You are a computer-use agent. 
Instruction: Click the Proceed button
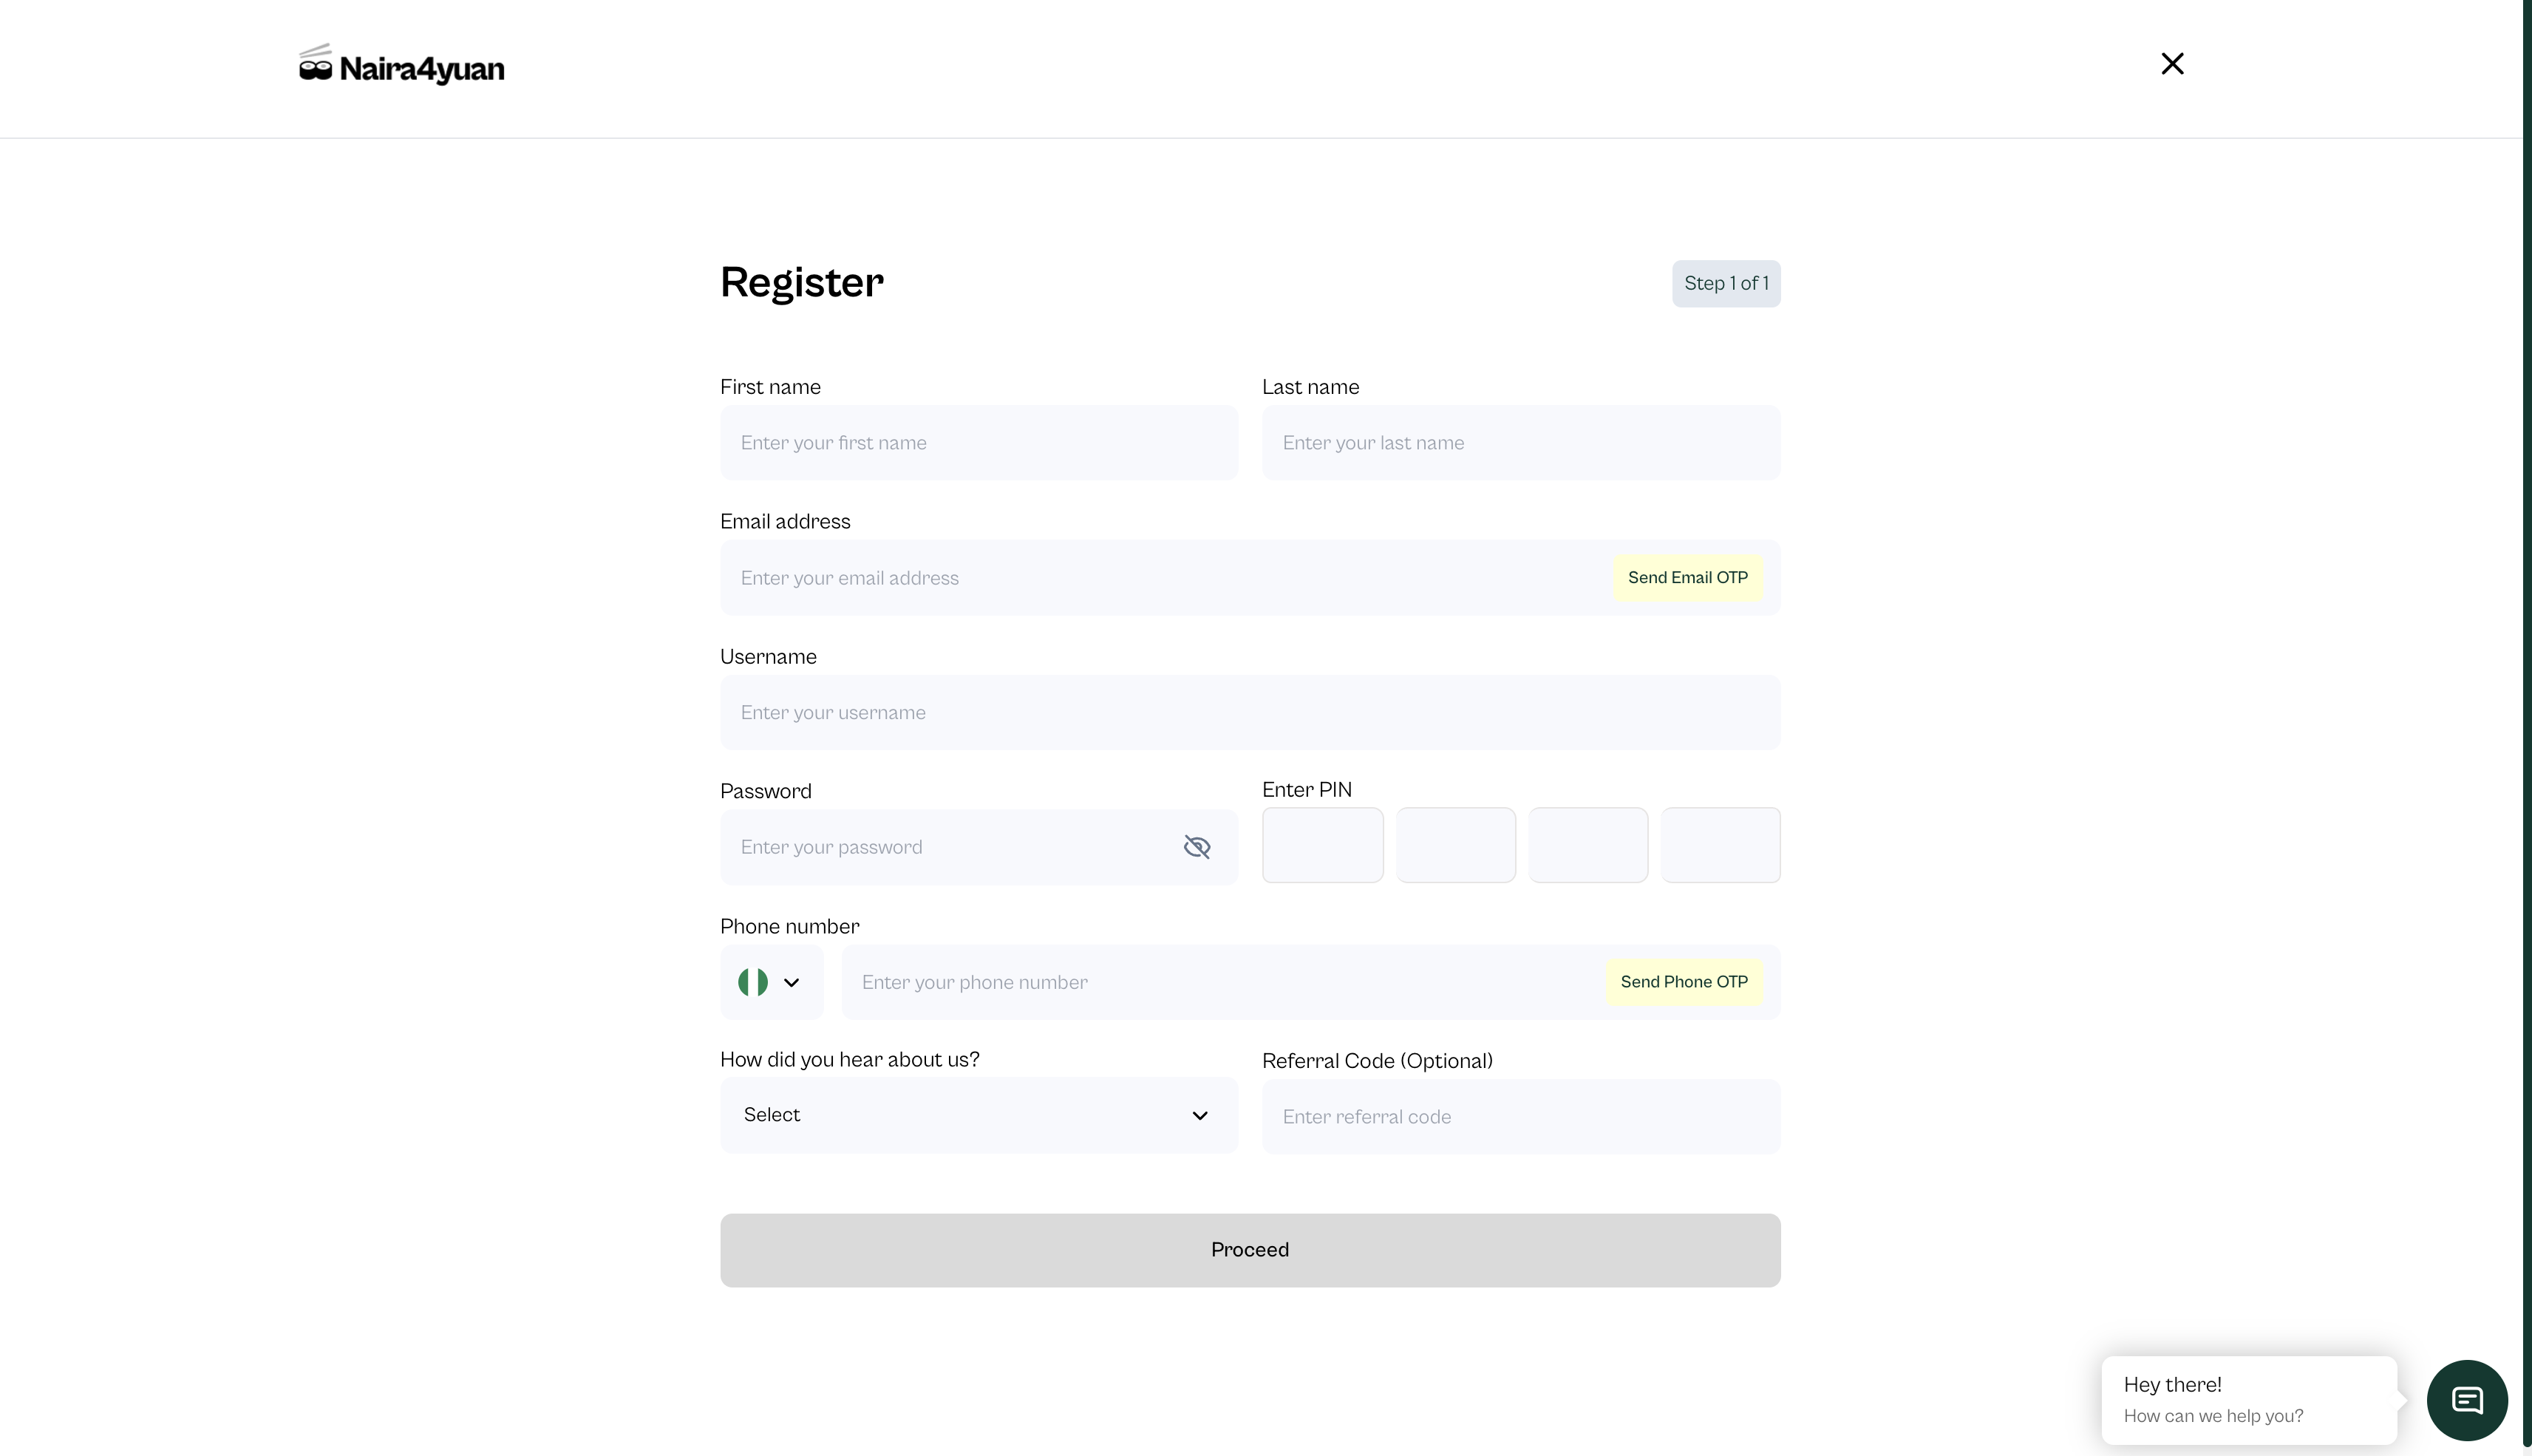(x=1249, y=1250)
